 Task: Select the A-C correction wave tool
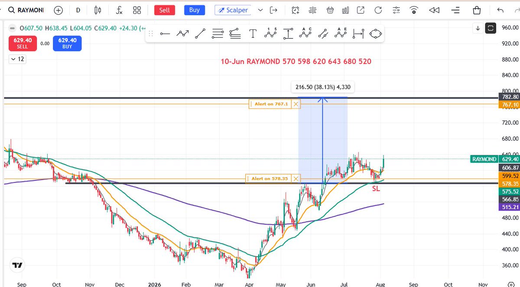pyautogui.click(x=305, y=33)
